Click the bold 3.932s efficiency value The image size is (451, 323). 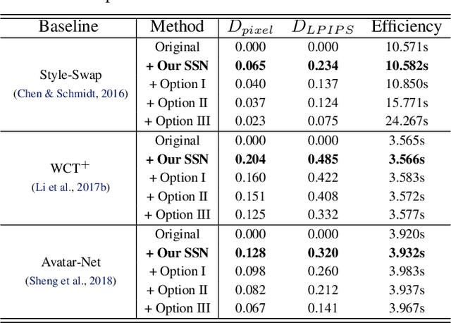(x=406, y=252)
